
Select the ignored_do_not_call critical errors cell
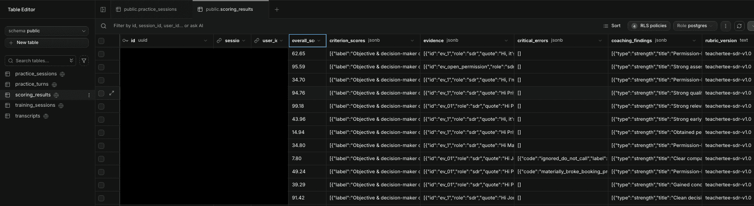coord(561,159)
